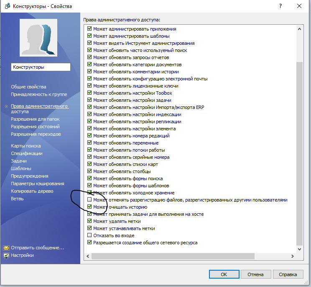The width and height of the screenshot is (311, 287).
Task: Uncheck Может обновлять настройки Импорта/экспорта ERP
Action: [x=89, y=107]
